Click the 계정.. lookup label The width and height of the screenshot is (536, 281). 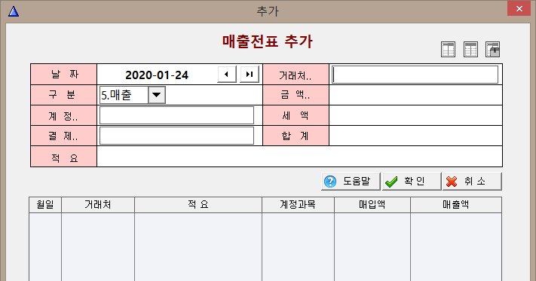point(63,116)
